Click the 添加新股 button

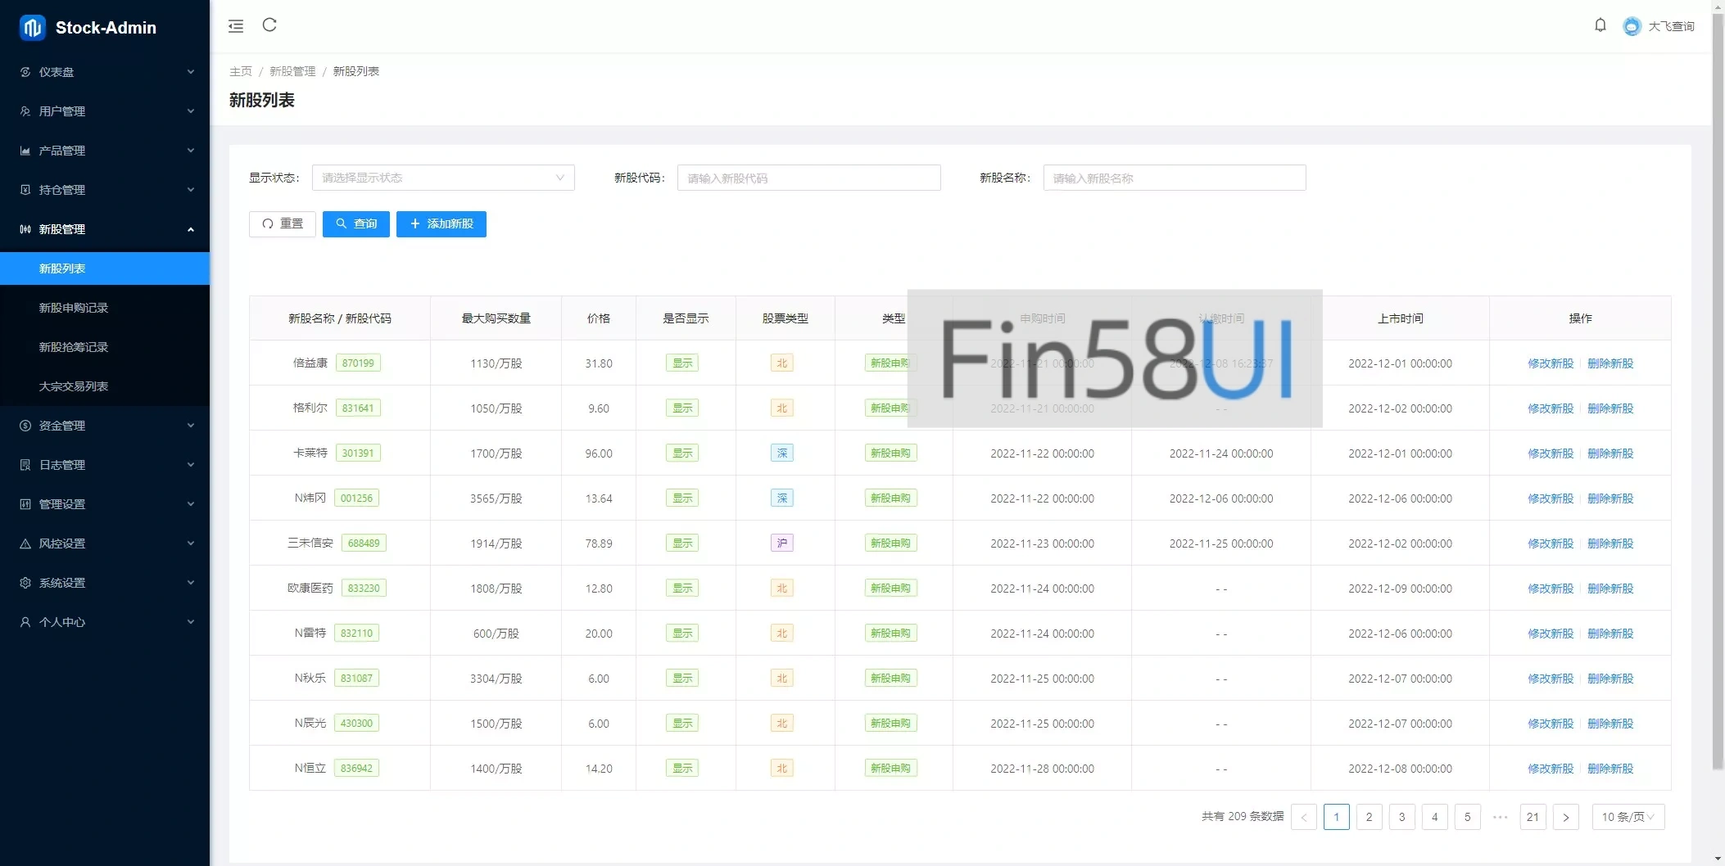click(441, 223)
